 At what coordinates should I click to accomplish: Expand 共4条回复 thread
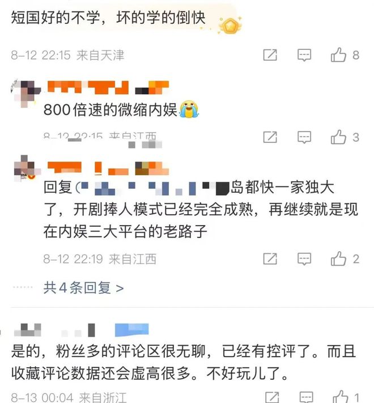pyautogui.click(x=83, y=287)
